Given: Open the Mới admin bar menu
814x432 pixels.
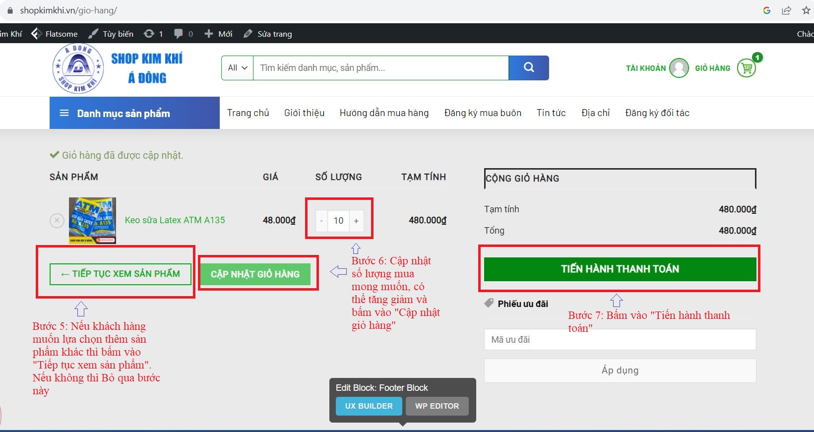Looking at the screenshot, I should click(219, 34).
